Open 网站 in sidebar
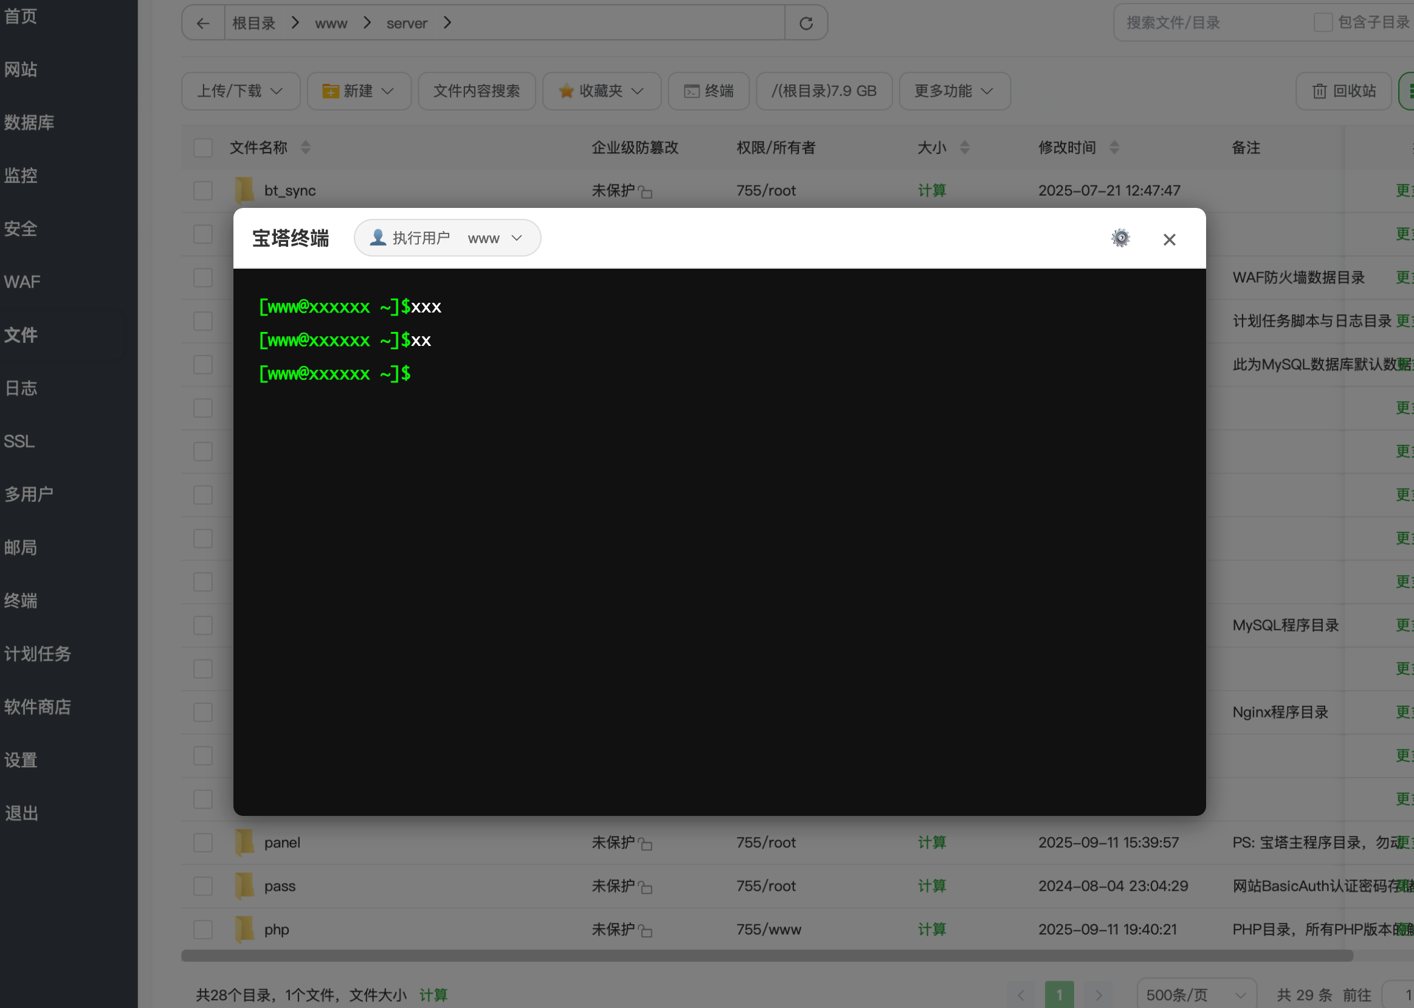 pyautogui.click(x=21, y=69)
